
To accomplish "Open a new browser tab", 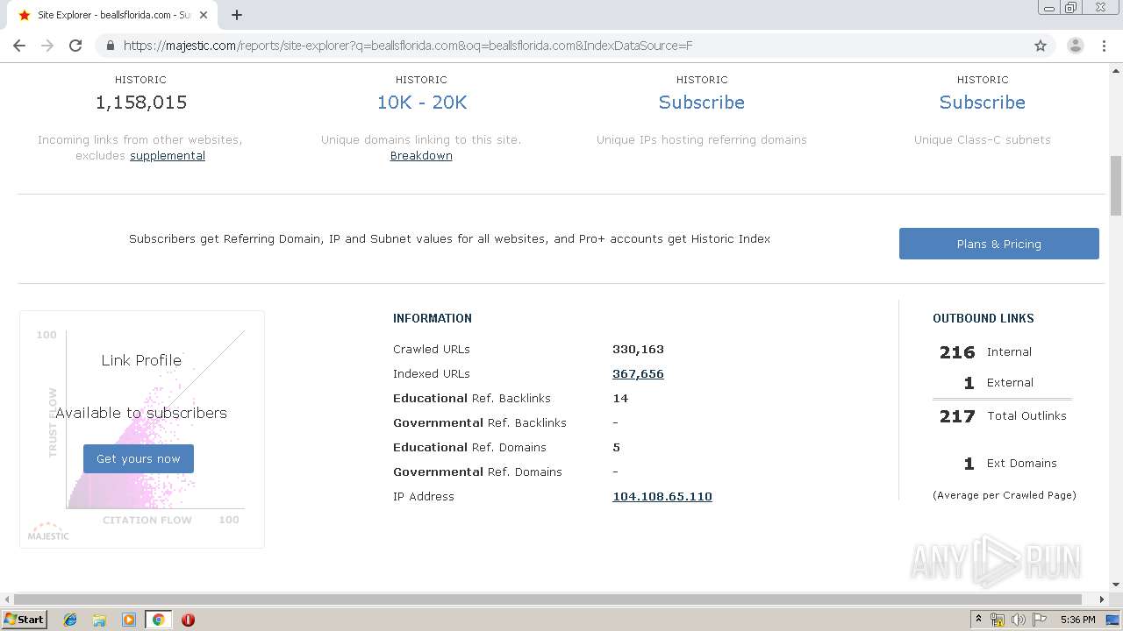I will coord(237,15).
